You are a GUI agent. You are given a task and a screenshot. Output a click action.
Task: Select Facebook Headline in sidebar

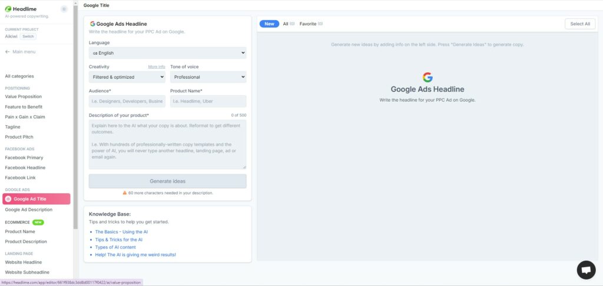(x=25, y=167)
